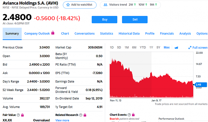The width and height of the screenshot is (208, 122).
Task: Click the lock icon next to Related Research
Action: point(85,115)
